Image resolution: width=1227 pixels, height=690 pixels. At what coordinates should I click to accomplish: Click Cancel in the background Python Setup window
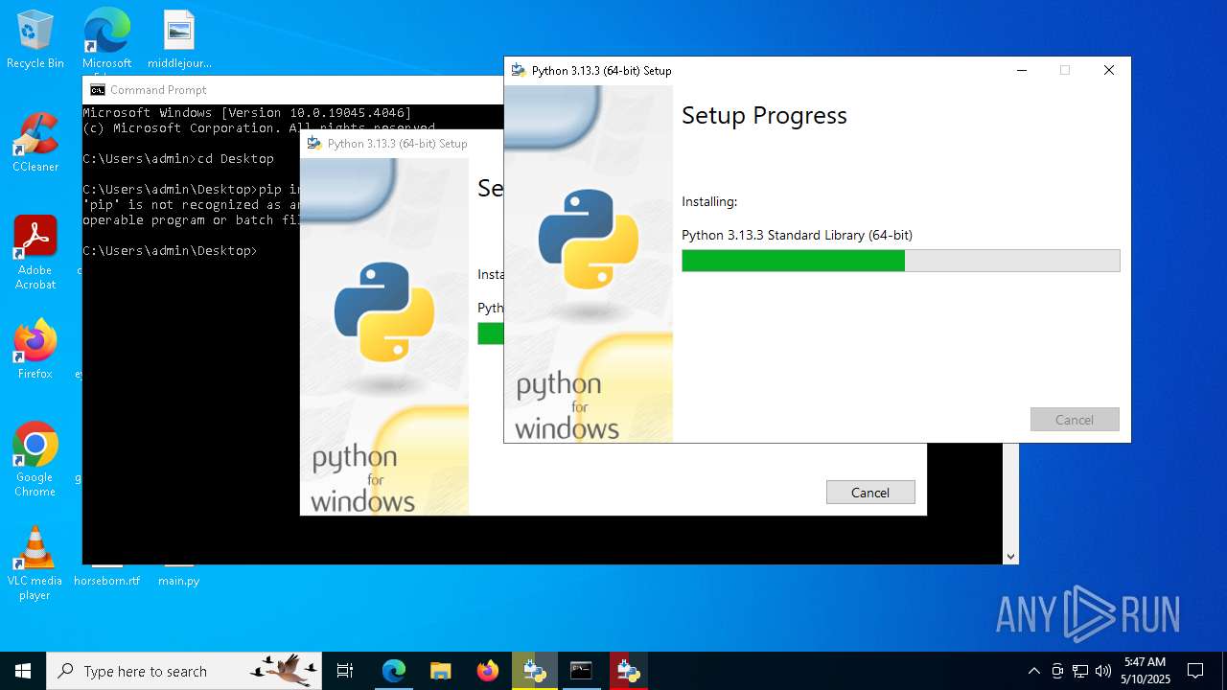(870, 493)
